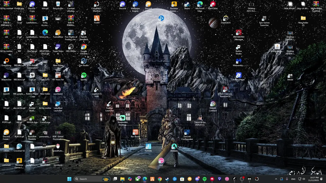Open Tiktok 60 fps PATCH icon
The image size is (326, 183).
coord(200,120)
